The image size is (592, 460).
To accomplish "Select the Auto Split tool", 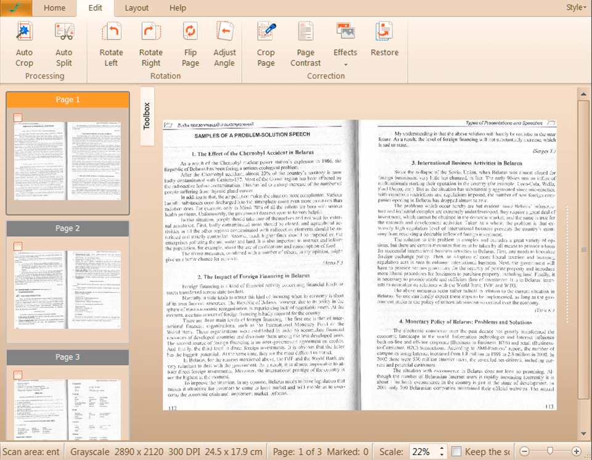I will pos(64,32).
